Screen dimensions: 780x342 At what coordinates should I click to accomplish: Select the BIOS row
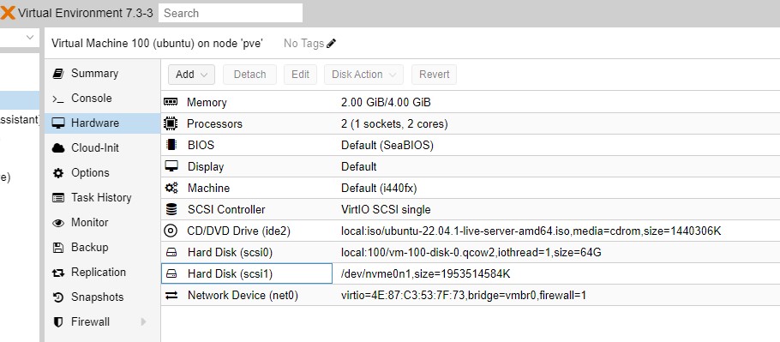point(471,145)
